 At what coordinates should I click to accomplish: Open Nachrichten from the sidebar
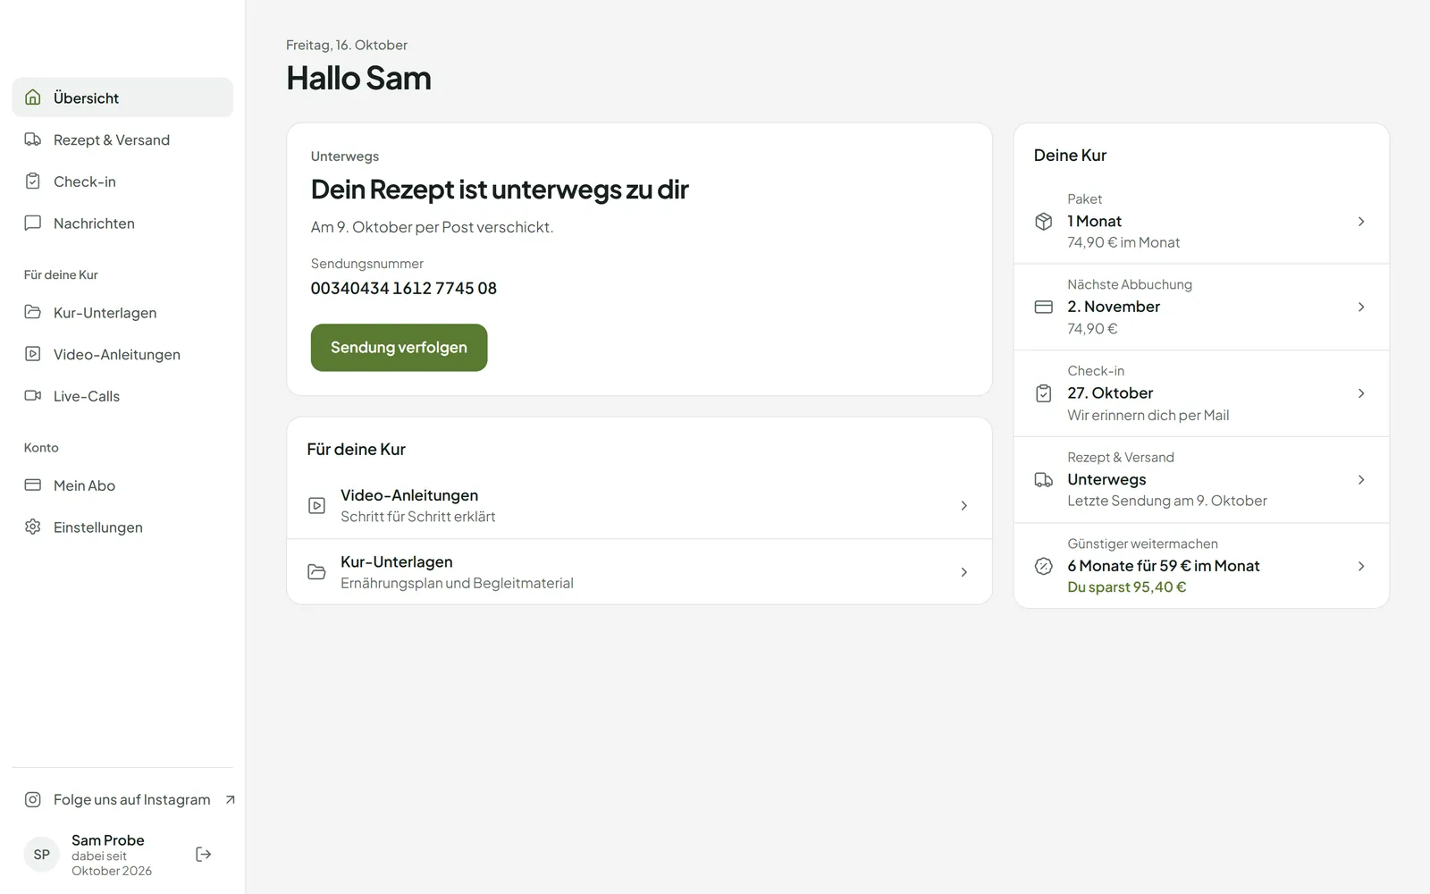pos(122,223)
